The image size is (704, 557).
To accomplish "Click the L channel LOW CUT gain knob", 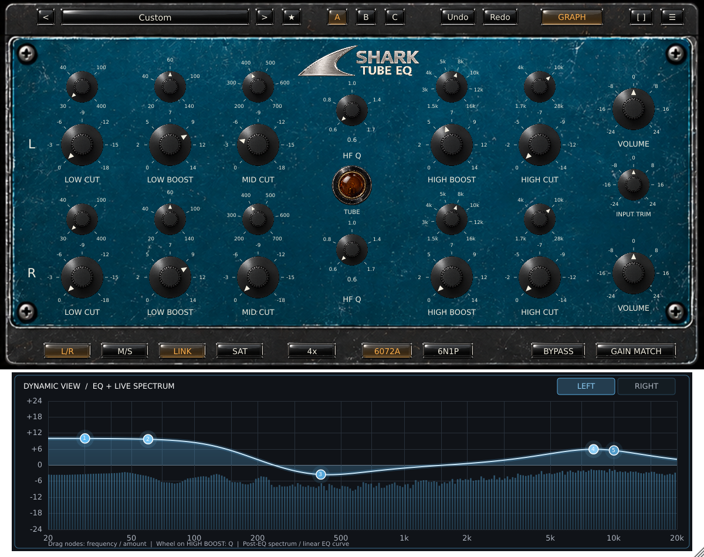I will click(82, 144).
